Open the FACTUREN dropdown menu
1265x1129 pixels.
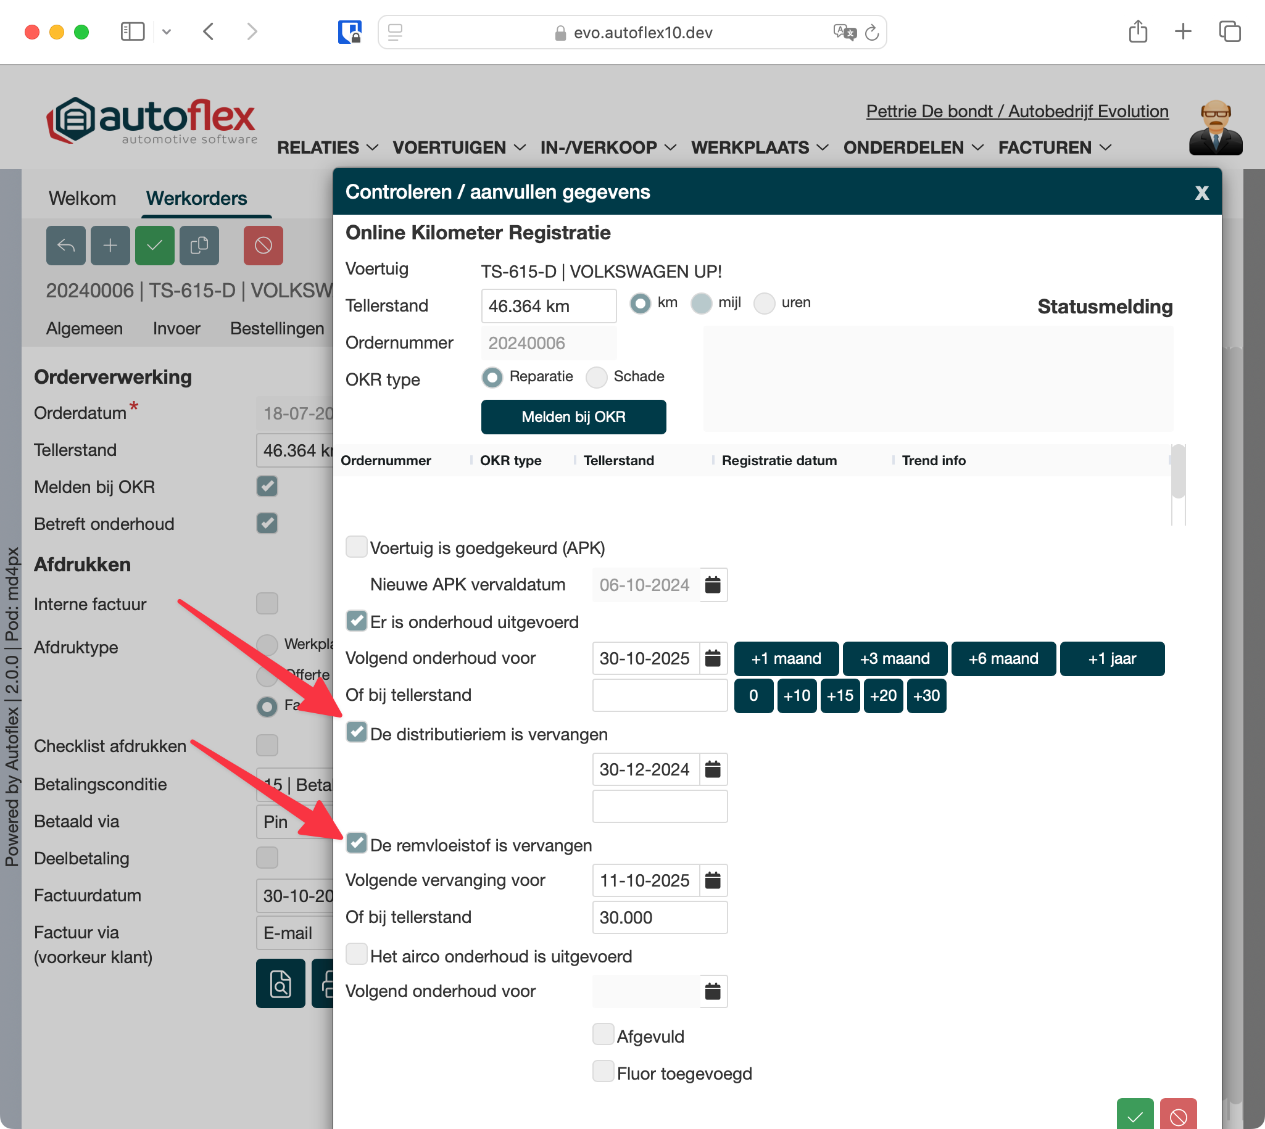[x=1054, y=147]
